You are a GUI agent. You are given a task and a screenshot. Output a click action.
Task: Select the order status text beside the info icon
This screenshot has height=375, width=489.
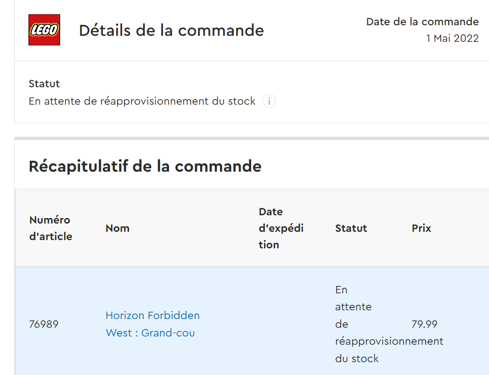[x=141, y=101]
